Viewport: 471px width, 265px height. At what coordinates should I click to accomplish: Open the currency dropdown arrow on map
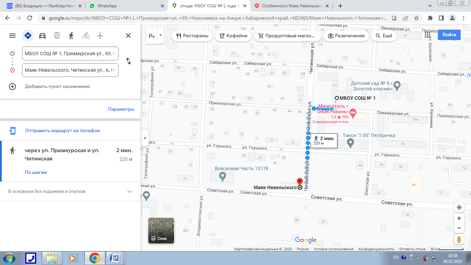click(x=160, y=36)
